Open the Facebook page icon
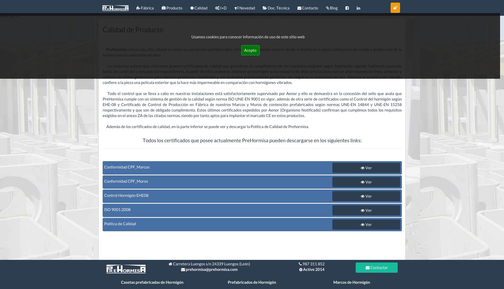This screenshot has height=289, width=504. 347,8
